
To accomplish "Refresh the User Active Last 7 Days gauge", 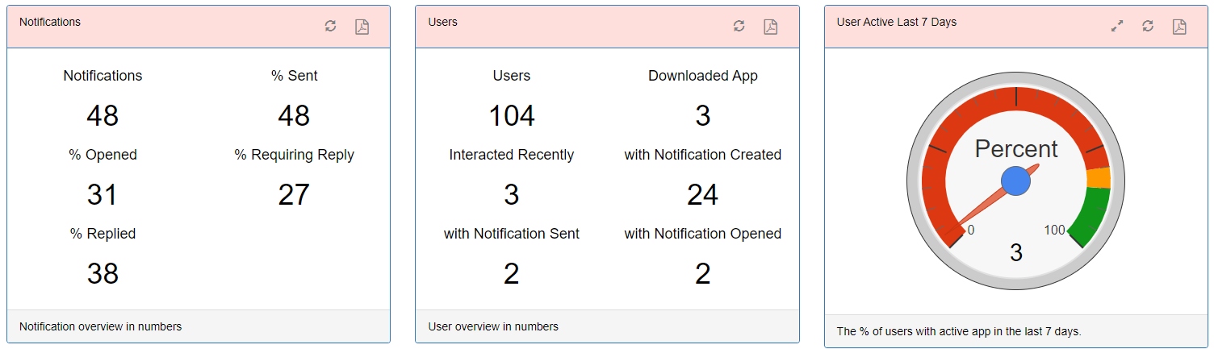I will pyautogui.click(x=1148, y=27).
